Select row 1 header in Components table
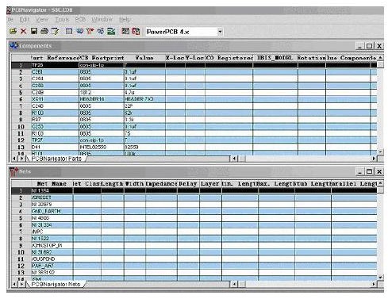Screen dimensions: 388x299 pos(21,65)
